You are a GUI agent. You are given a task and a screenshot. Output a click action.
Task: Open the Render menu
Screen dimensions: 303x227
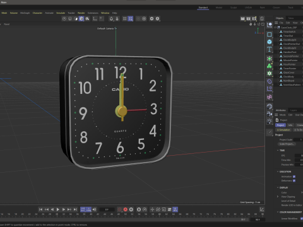(x=81, y=13)
